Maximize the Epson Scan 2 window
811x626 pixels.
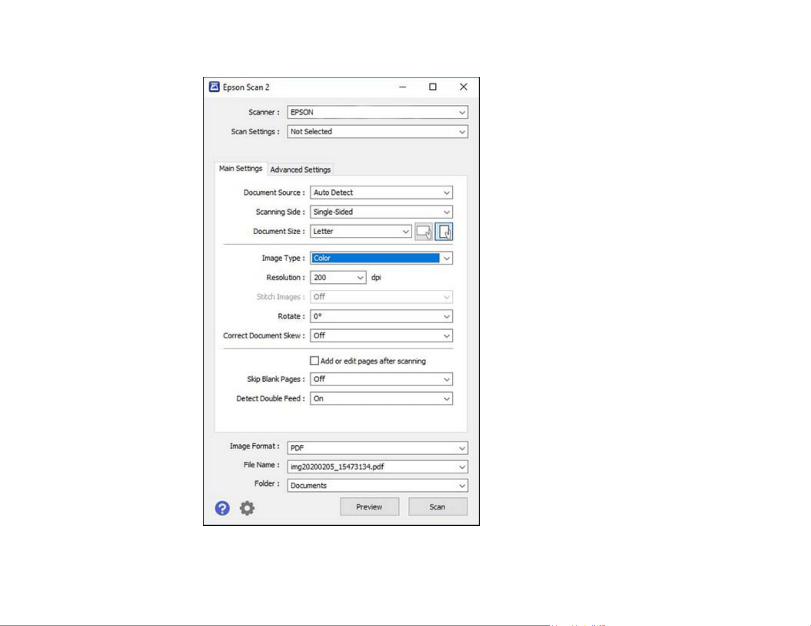(x=433, y=87)
